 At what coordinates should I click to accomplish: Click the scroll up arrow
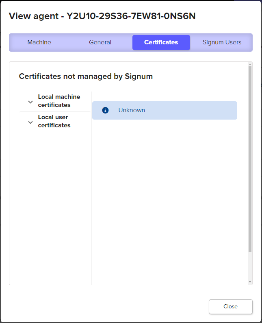point(250,64)
